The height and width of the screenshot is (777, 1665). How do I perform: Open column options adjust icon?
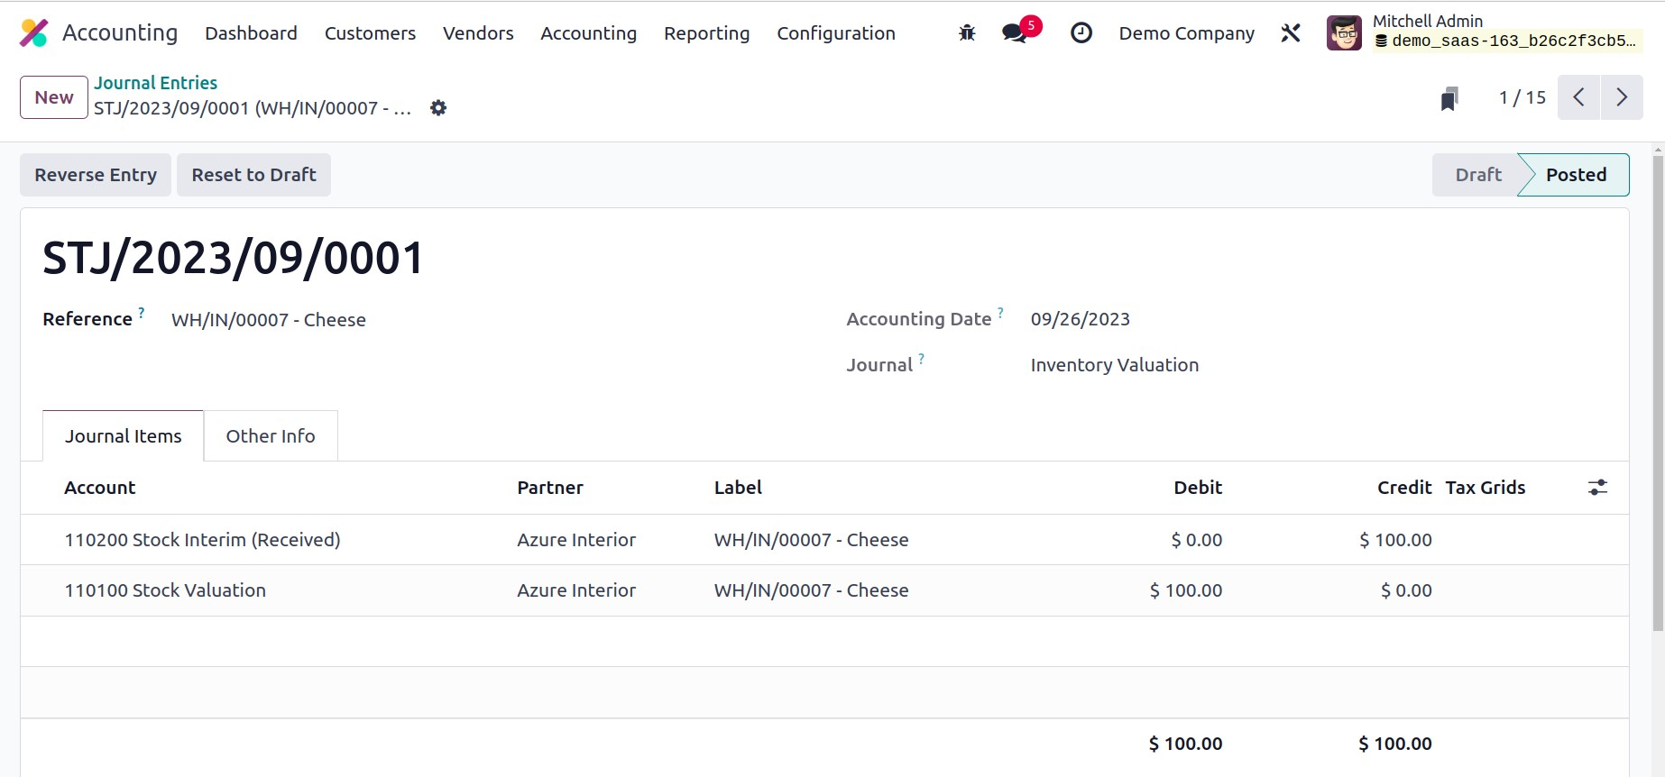pos(1597,488)
